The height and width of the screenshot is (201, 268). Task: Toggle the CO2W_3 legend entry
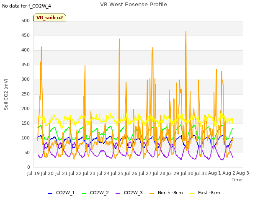(x=129, y=193)
